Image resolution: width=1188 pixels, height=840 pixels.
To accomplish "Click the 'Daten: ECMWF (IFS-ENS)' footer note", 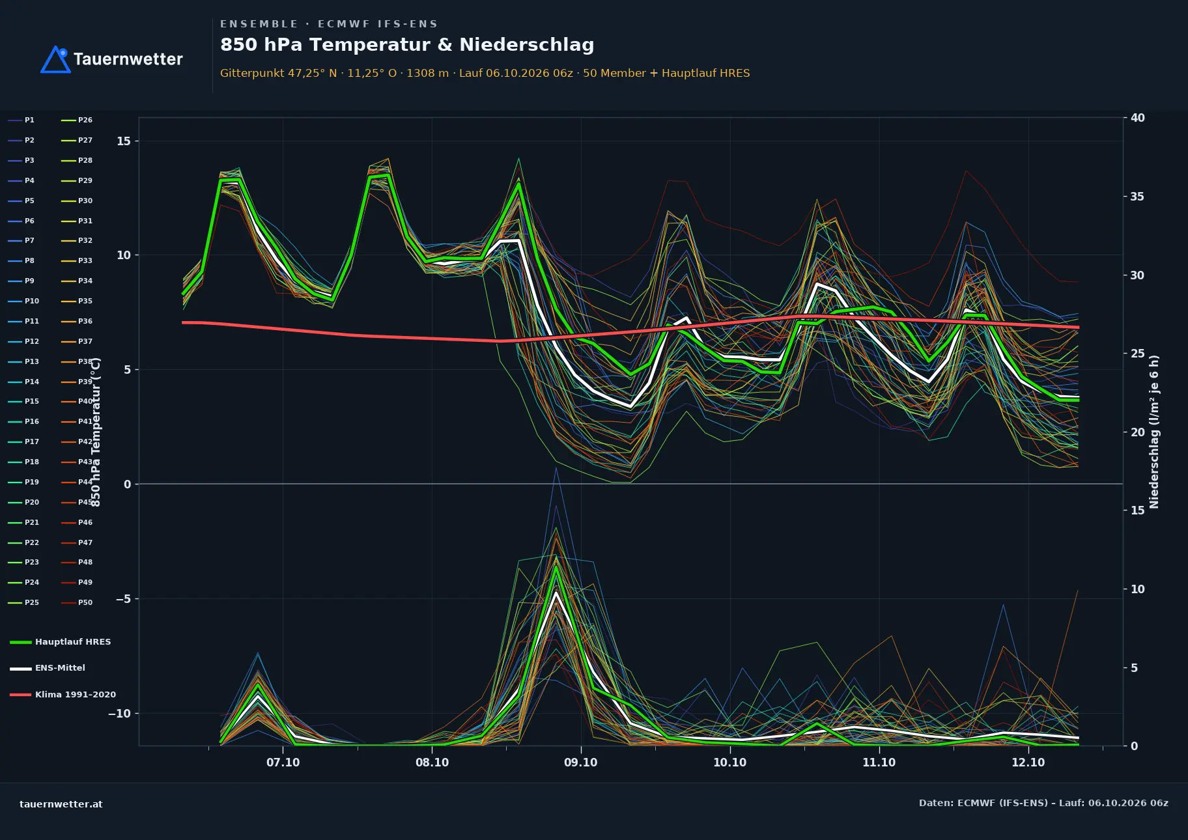I will (1043, 803).
